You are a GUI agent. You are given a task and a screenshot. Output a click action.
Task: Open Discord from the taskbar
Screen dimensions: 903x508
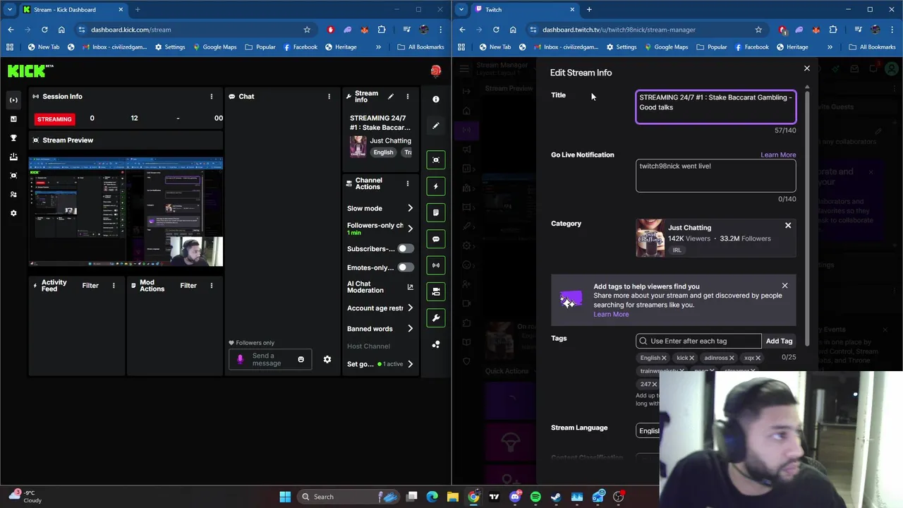[515, 497]
